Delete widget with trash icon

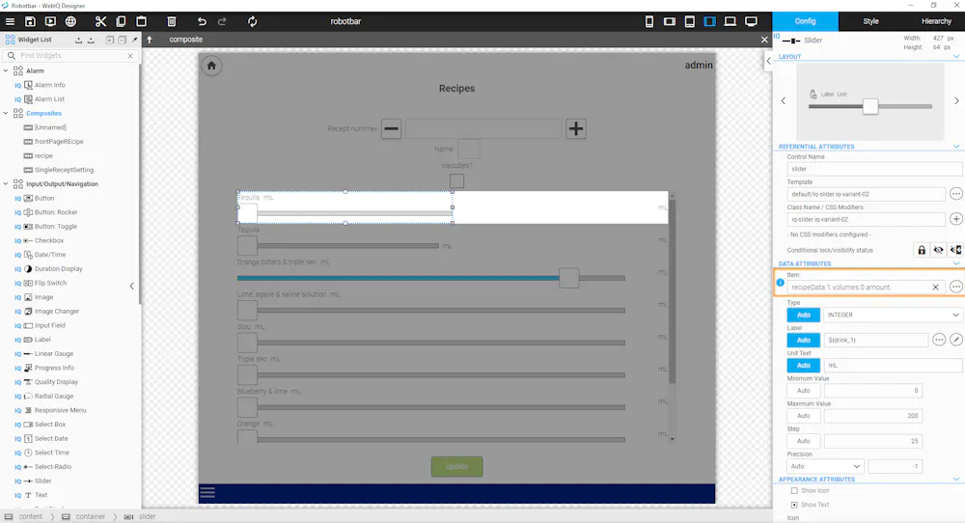(x=172, y=21)
